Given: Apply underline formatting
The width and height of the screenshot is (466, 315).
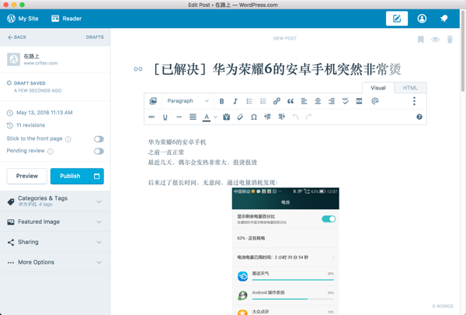Looking at the screenshot, I should [165, 117].
